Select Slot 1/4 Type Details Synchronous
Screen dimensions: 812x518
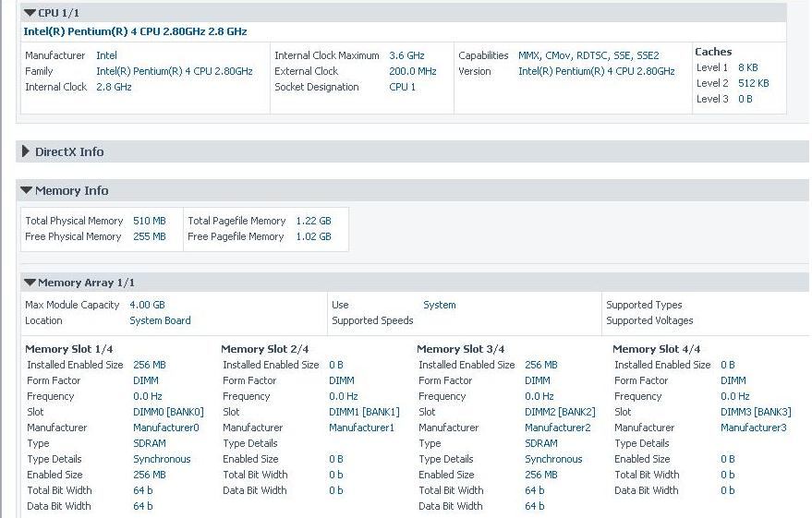pyautogui.click(x=162, y=459)
